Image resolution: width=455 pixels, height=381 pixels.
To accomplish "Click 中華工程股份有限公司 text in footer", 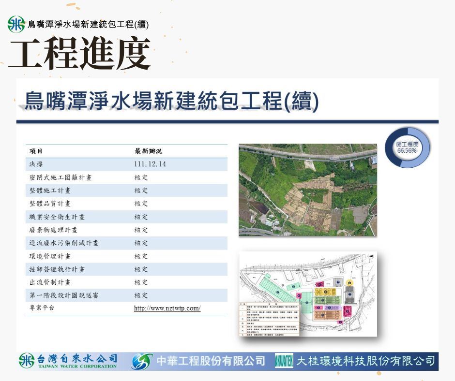I will coord(211,361).
